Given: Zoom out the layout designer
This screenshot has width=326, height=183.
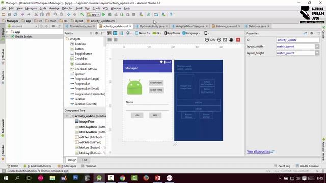Looking at the screenshot, I should tap(207, 40).
